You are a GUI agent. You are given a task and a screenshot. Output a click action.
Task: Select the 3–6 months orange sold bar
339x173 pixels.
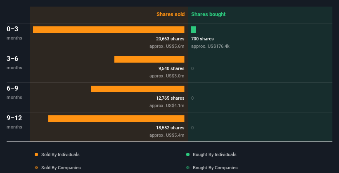click(149, 59)
